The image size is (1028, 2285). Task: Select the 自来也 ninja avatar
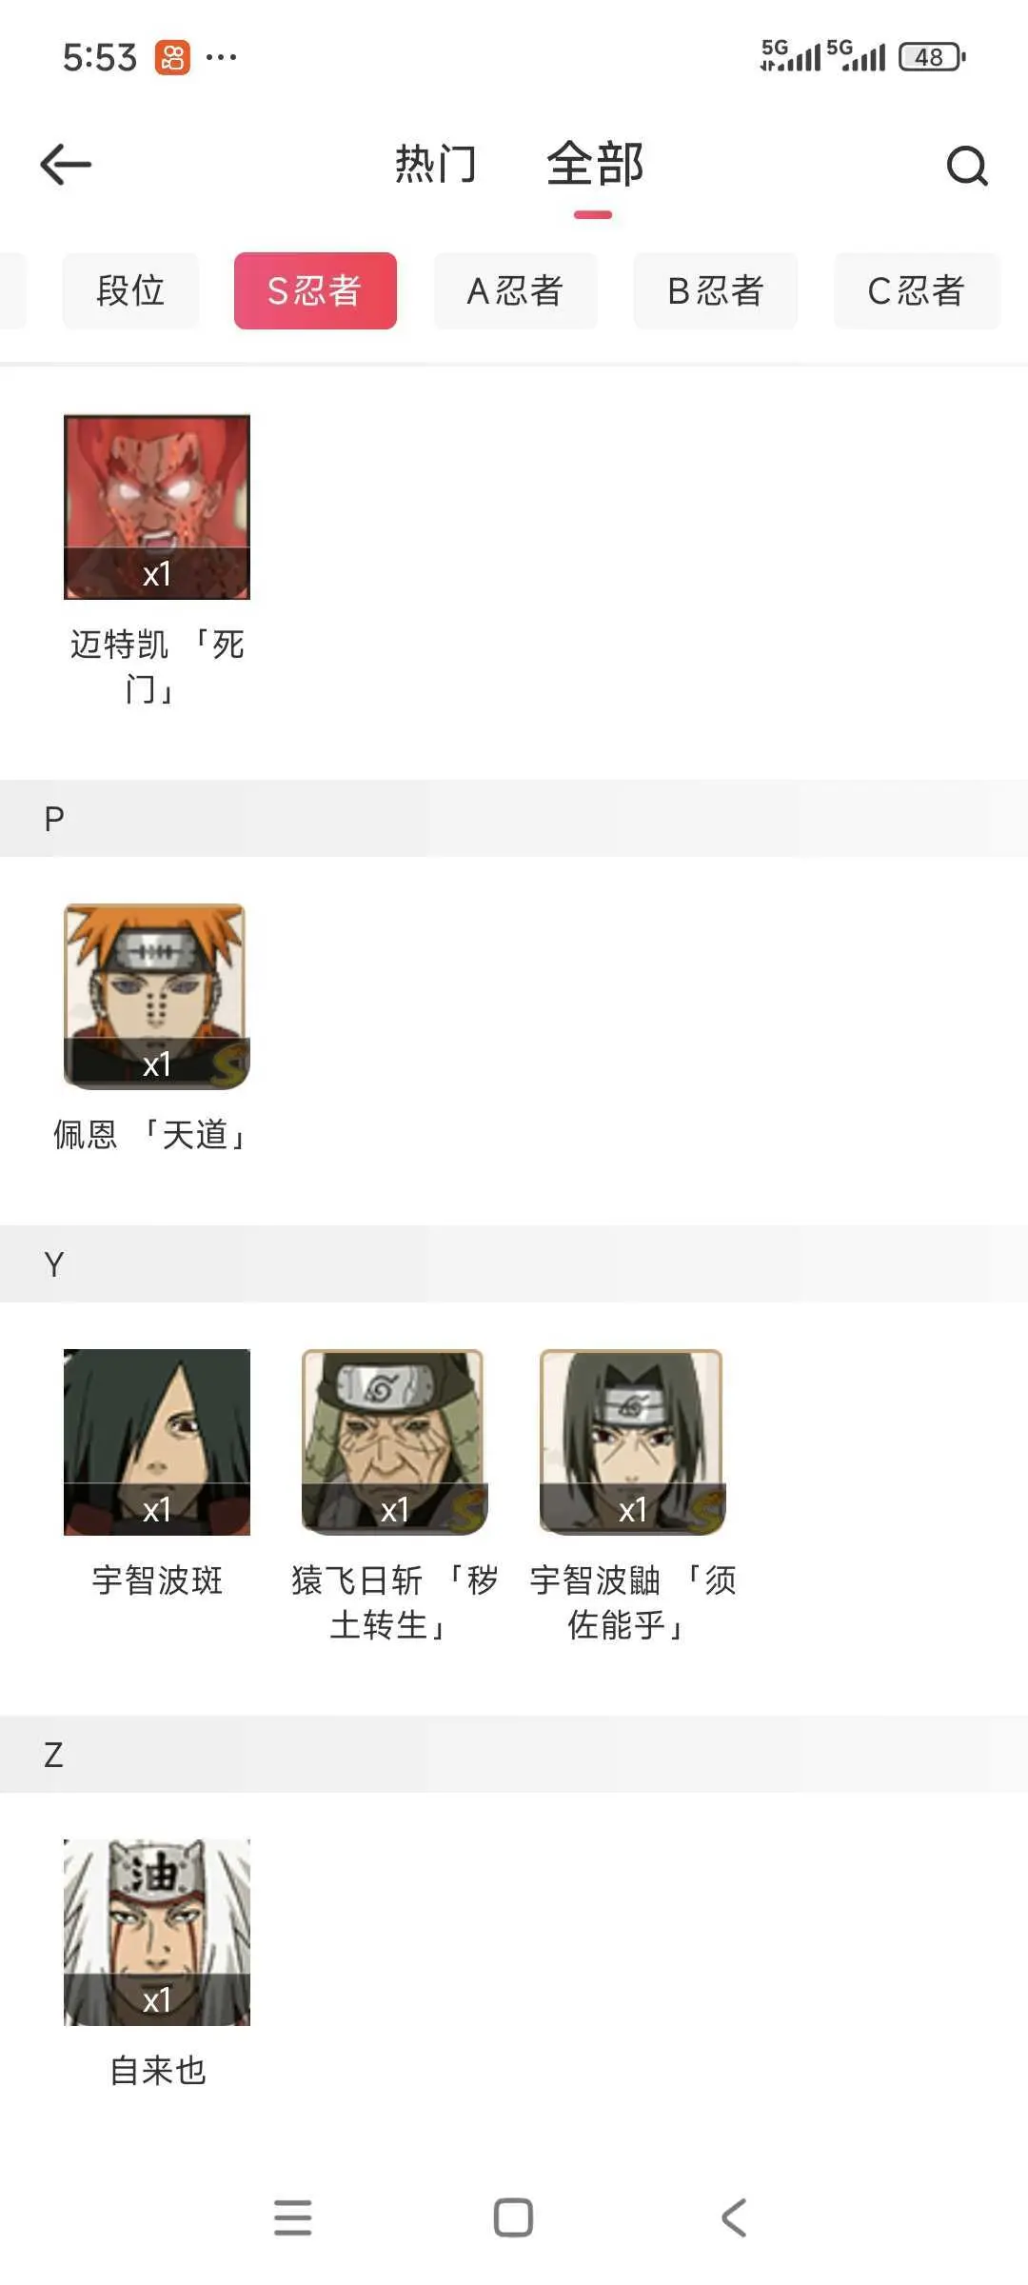157,1932
